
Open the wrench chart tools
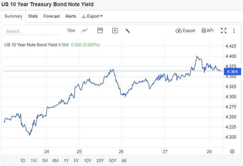point(128,31)
